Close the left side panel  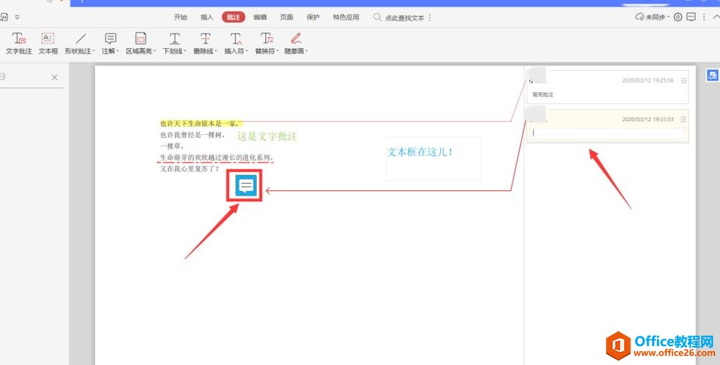point(55,77)
